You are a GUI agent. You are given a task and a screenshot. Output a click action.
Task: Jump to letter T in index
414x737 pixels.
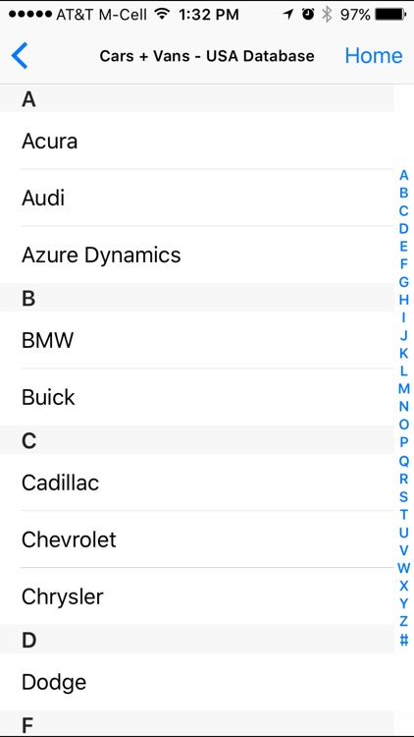point(403,515)
